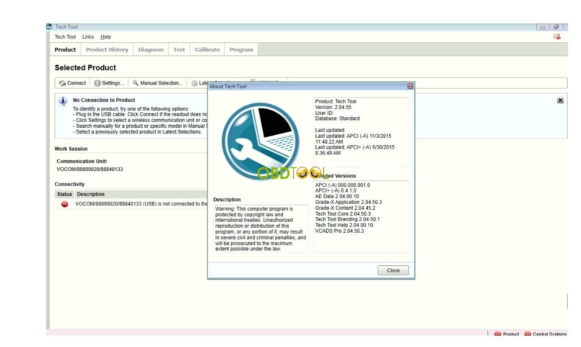Open the envelope icon at top right

coord(557,37)
